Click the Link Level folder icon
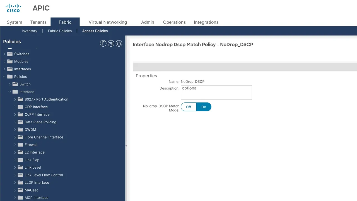This screenshot has width=357, height=201. (x=20, y=167)
